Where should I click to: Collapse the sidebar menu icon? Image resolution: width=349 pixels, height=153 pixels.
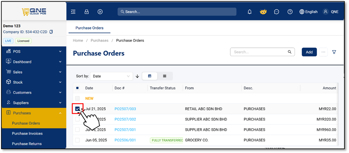pos(73,12)
